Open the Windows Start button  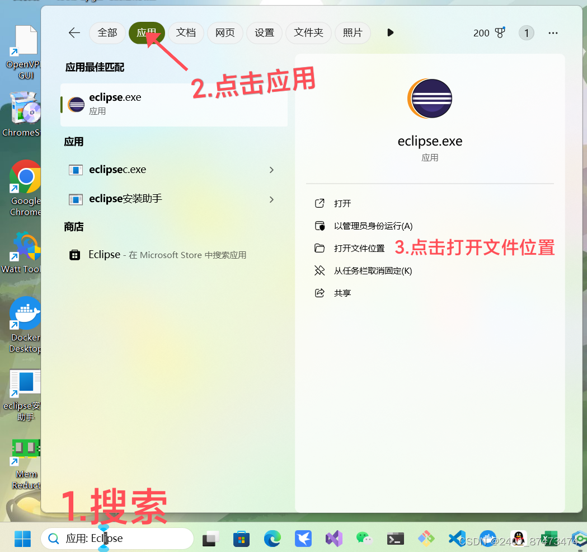click(22, 539)
